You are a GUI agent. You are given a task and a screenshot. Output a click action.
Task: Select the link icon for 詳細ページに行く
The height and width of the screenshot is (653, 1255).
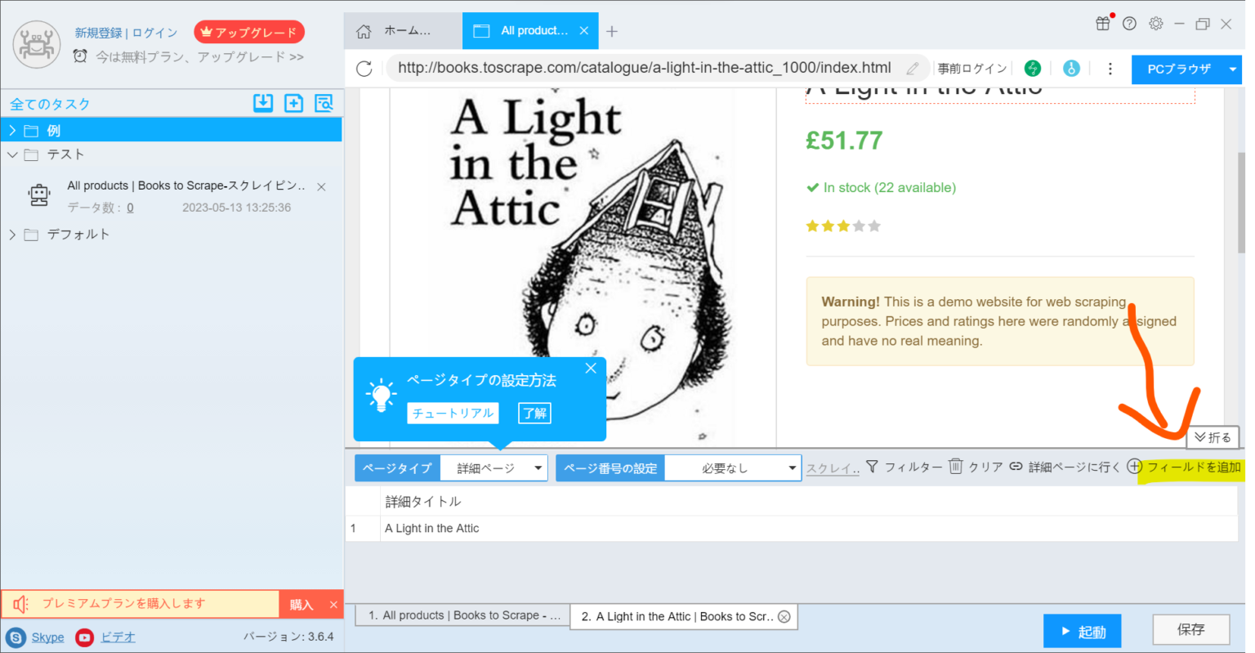[1016, 467]
